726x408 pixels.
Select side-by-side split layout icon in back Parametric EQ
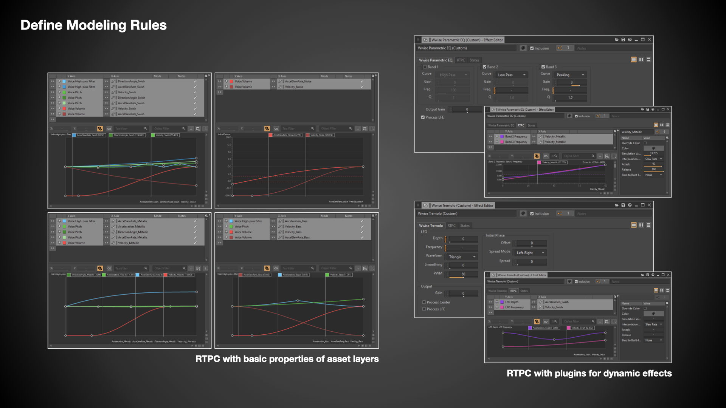click(x=641, y=60)
